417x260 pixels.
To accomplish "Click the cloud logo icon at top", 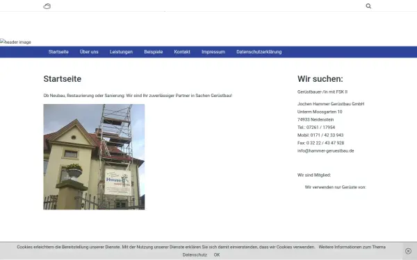I will (x=47, y=6).
